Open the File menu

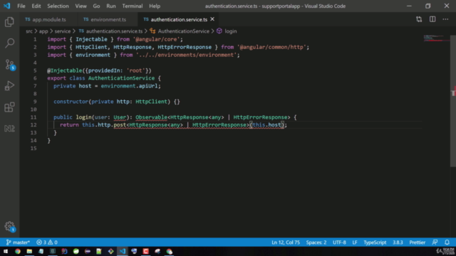point(21,6)
